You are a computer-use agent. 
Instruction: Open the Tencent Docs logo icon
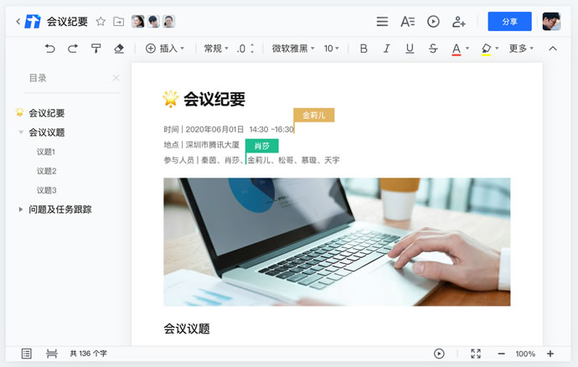pos(33,22)
